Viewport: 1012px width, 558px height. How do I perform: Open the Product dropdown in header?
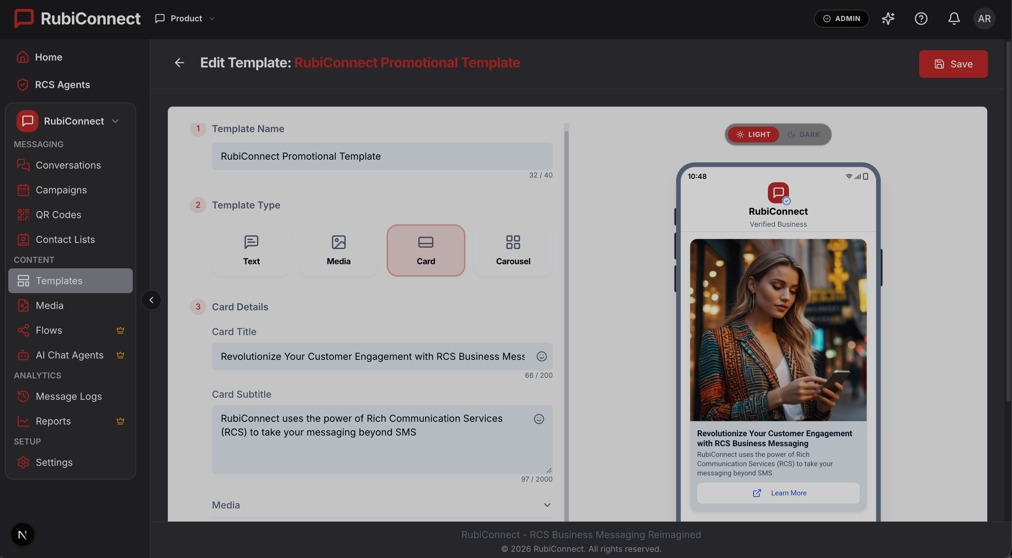pos(185,19)
